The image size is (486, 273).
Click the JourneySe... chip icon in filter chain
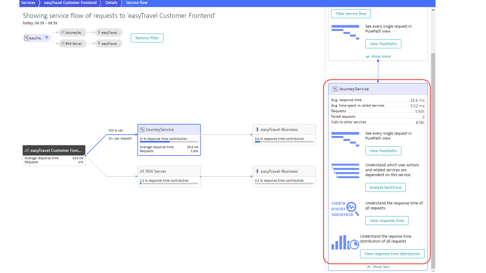click(x=63, y=32)
